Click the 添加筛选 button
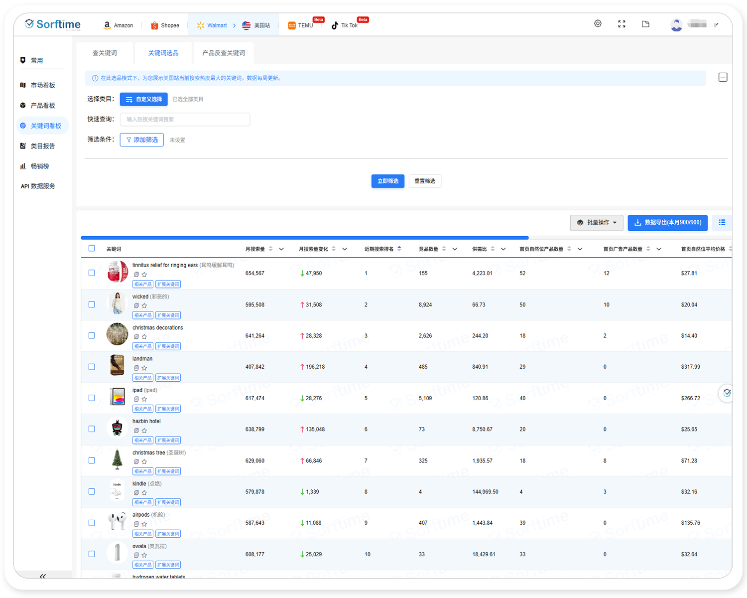747x598 pixels. click(142, 140)
